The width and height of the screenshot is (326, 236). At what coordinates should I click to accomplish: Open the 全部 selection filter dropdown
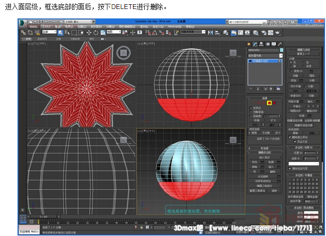[x=49, y=32]
